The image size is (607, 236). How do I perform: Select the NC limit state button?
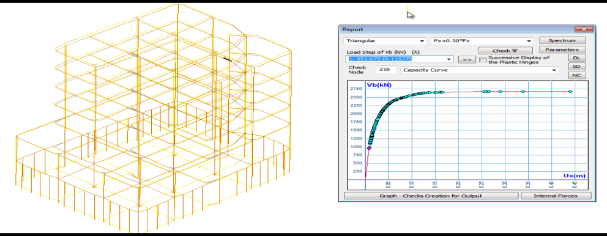click(577, 75)
